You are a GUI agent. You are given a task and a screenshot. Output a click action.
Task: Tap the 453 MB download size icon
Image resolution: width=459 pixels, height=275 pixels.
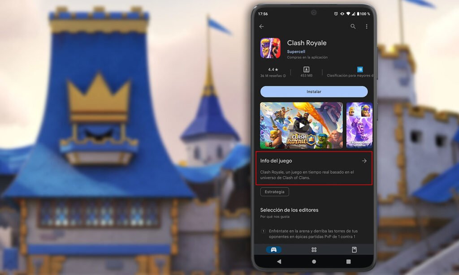306,69
